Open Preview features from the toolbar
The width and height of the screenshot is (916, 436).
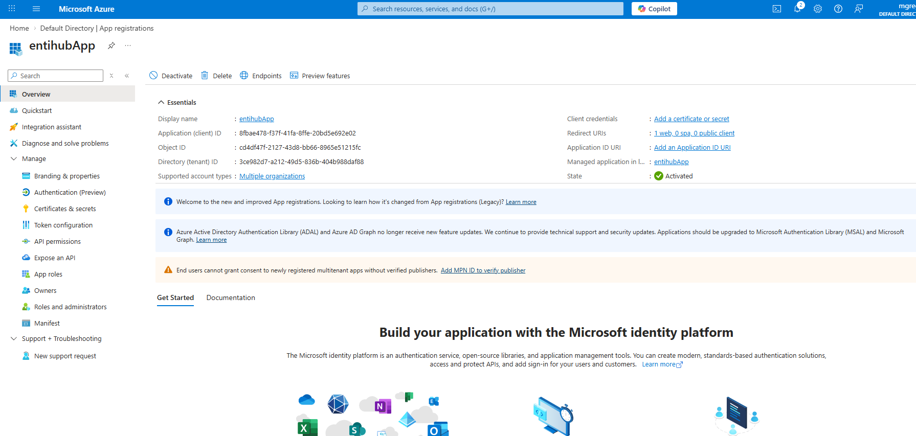click(x=320, y=76)
